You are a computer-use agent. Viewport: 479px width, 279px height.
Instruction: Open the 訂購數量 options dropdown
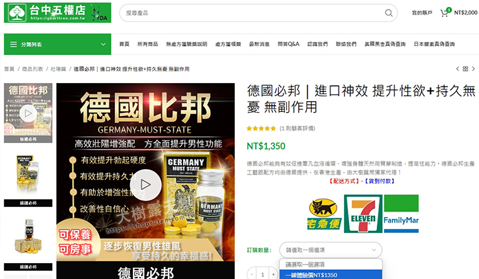point(330,250)
